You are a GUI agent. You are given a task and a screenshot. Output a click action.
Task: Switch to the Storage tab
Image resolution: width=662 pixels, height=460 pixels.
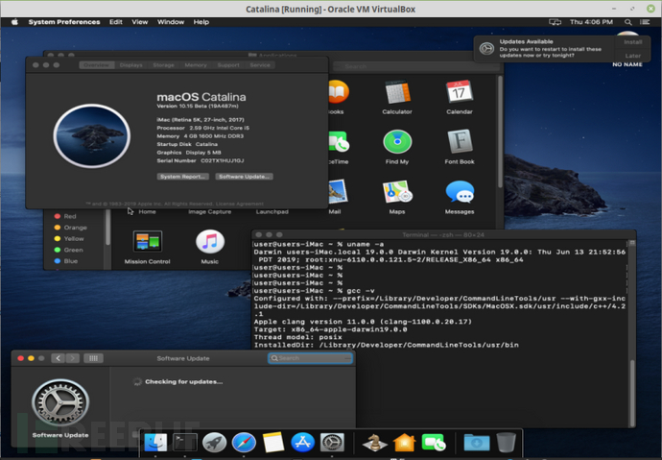point(163,65)
